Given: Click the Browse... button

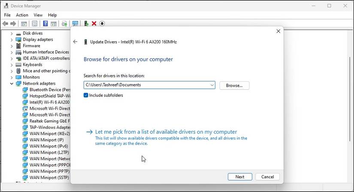Looking at the screenshot, I should pyautogui.click(x=234, y=85).
